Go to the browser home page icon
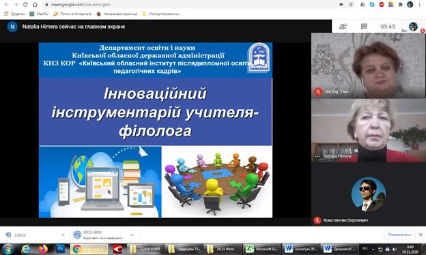Viewport: 426px width, 255px height. click(x=35, y=5)
